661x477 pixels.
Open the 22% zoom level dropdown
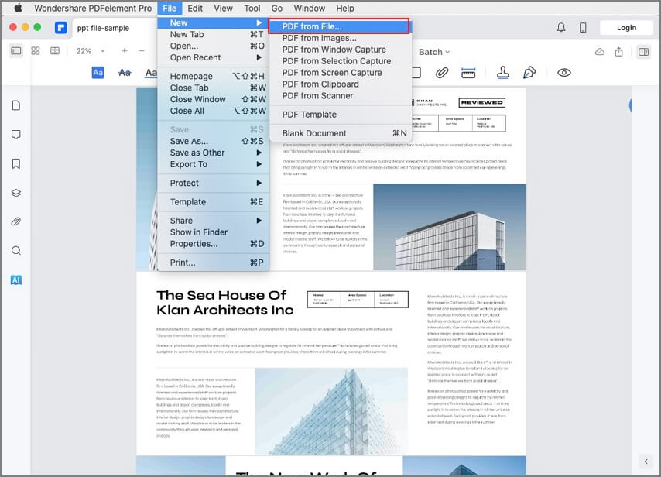[91, 51]
